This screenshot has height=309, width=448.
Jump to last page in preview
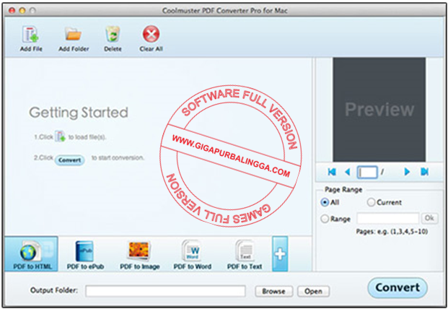pos(425,172)
